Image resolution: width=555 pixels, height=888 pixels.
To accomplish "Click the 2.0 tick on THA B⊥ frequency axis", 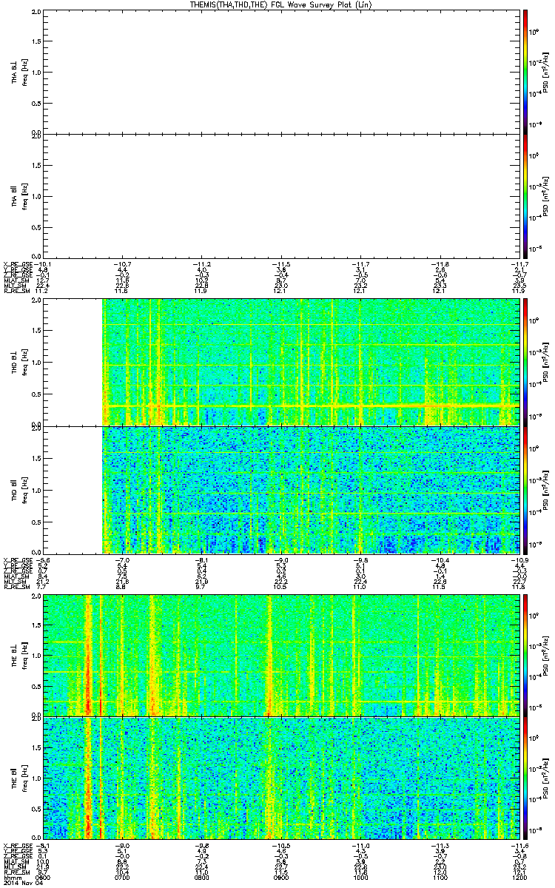I will [37, 13].
